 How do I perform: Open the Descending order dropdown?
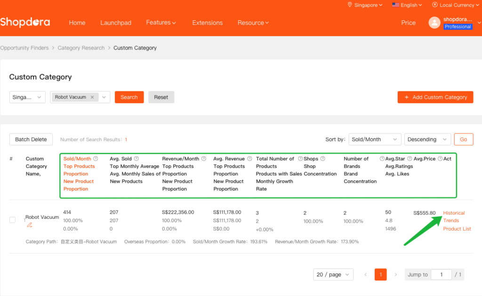427,140
